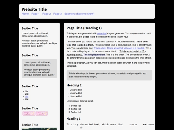Click 'This is underlined text.'
The height and width of the screenshot is (130, 174).
[x=82, y=48]
